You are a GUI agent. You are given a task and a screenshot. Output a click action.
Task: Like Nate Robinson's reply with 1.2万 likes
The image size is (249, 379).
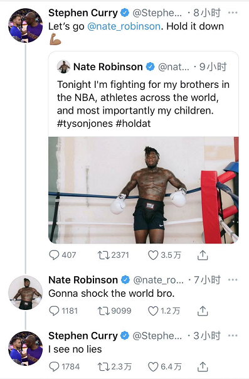pyautogui.click(x=153, y=311)
